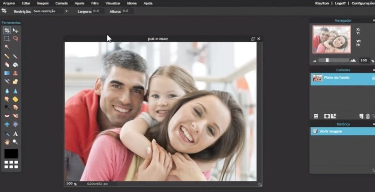Open the Filtro menu
375x192 pixels.
point(95,3)
